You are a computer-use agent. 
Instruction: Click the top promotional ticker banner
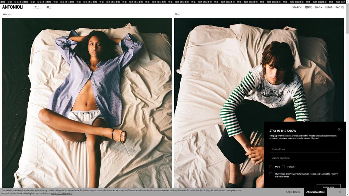click(x=173, y=1)
